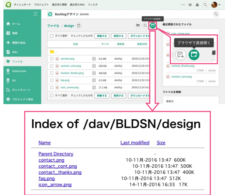Check the contact_thanks.png row checkbox

pos(52,73)
